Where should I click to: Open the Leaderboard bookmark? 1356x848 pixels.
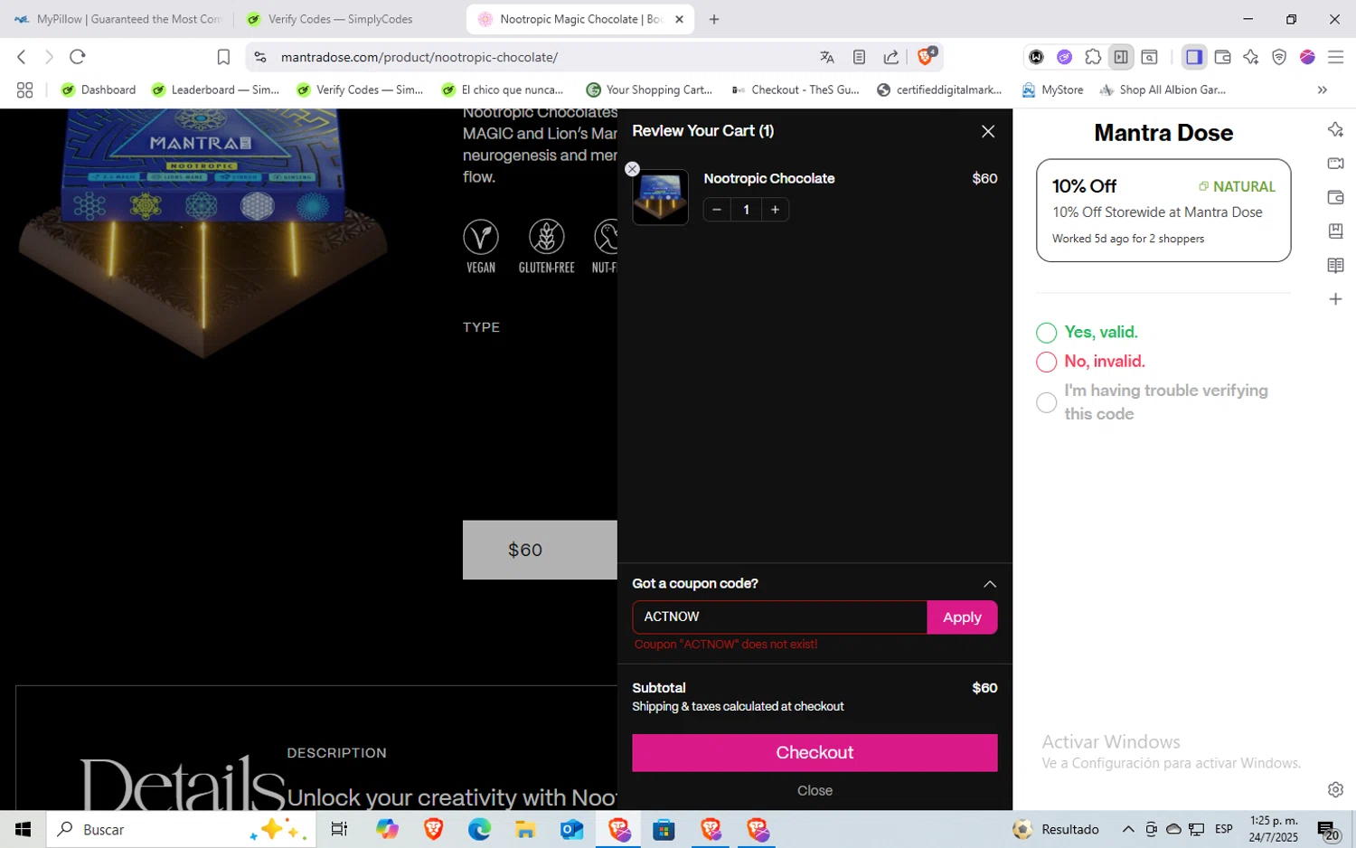pos(215,90)
